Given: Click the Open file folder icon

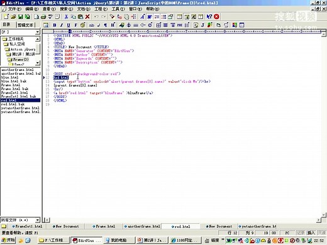Looking at the screenshot, I should click(13, 16).
